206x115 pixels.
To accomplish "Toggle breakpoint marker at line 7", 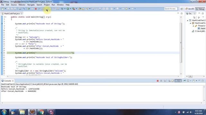I will coord(2,24).
